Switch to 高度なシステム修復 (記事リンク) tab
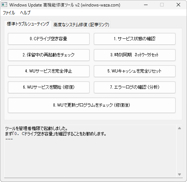Image resolution: width=187 pixels, height=182 pixels. (x=81, y=25)
